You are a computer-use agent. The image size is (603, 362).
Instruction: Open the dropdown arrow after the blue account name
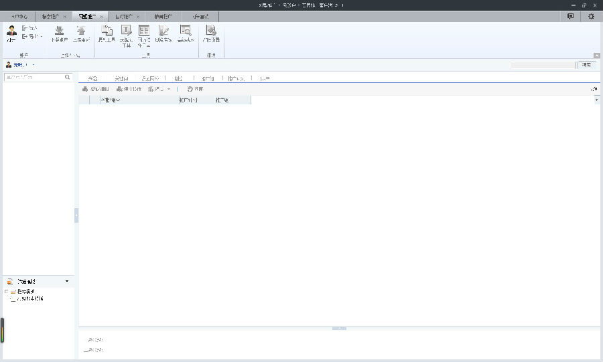coord(33,65)
